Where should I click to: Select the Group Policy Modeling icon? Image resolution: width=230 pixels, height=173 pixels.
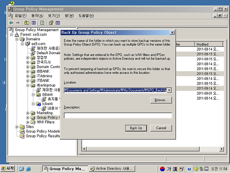[22, 131]
